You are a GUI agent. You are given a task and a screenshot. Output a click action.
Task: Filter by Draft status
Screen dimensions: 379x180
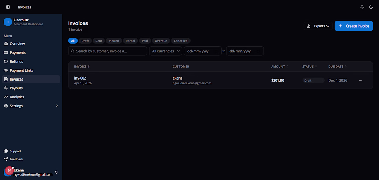tap(85, 41)
